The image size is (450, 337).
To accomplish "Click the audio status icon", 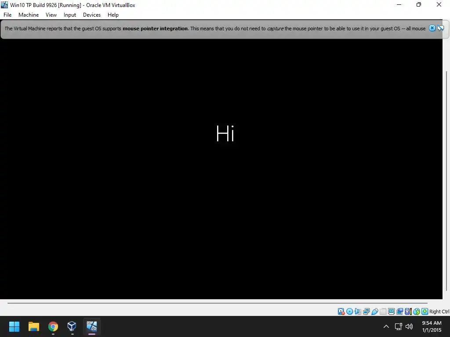I will (358, 312).
